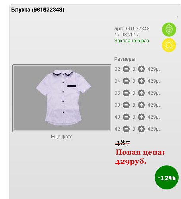Click the green -12% discount badge
The height and width of the screenshot is (199, 181).
point(167,177)
